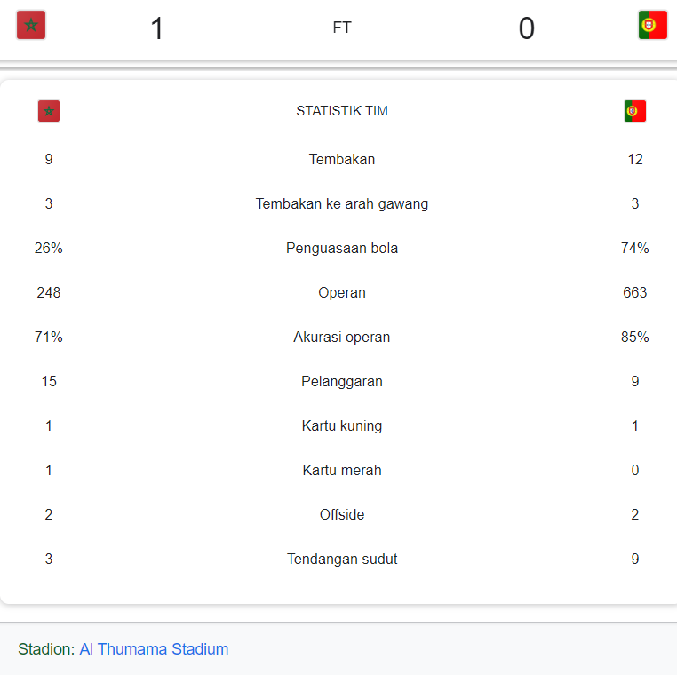This screenshot has height=675, width=677.
Task: Select the Kartu kuning label
Action: coord(342,426)
